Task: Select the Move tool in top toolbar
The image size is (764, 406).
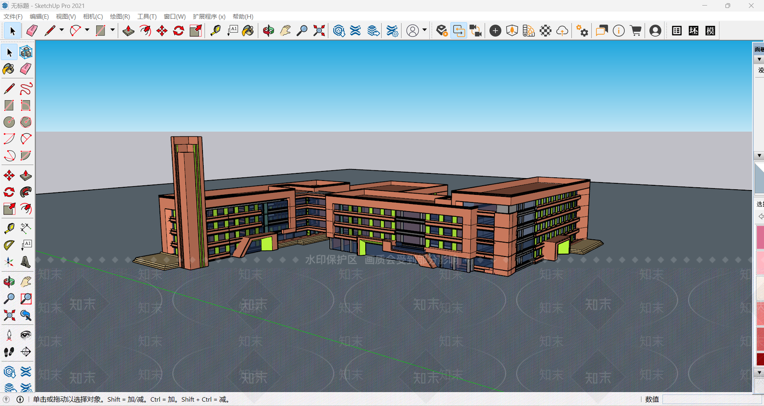Action: pos(162,31)
